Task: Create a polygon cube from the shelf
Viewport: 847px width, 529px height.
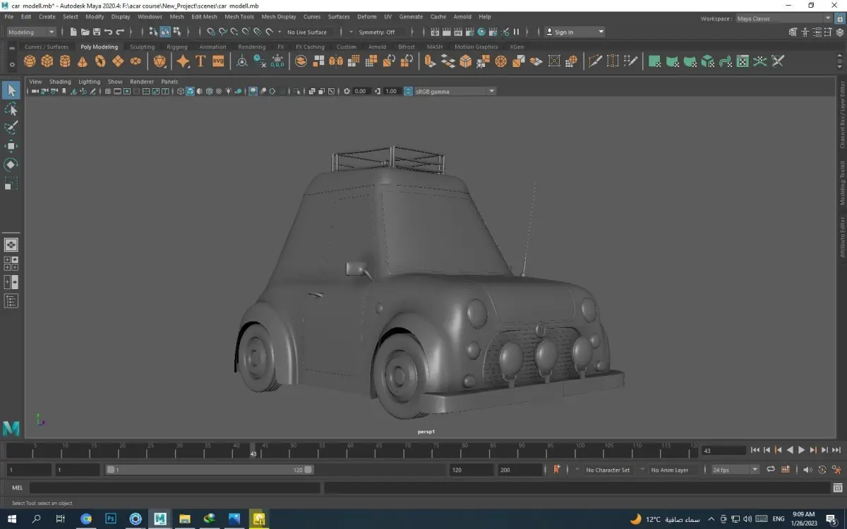Action: point(47,61)
